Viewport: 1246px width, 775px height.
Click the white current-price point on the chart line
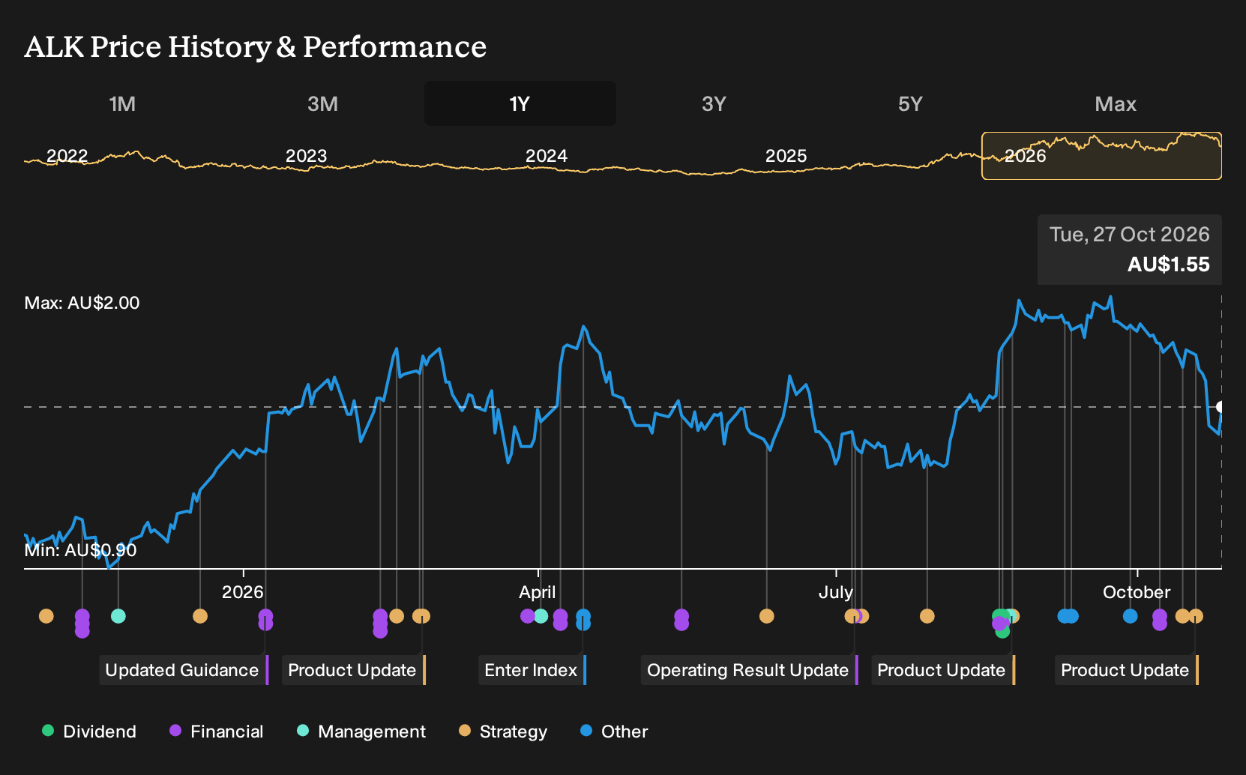[x=1221, y=407]
